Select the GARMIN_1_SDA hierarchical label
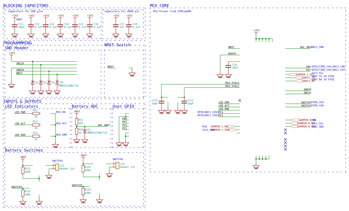The width and height of the screenshot is (349, 211). (223, 130)
